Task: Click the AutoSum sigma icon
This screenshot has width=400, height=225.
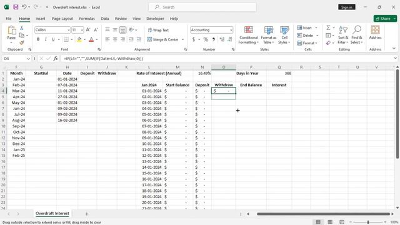Action: [328, 27]
